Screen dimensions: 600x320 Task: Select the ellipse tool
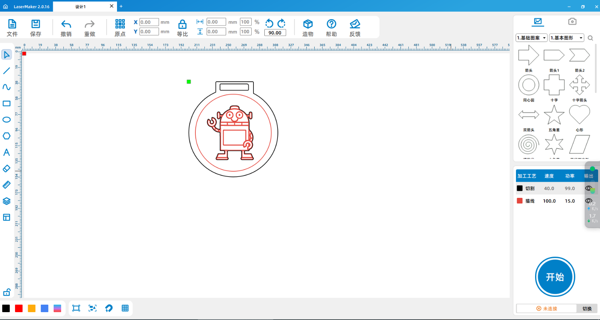pos(6,120)
